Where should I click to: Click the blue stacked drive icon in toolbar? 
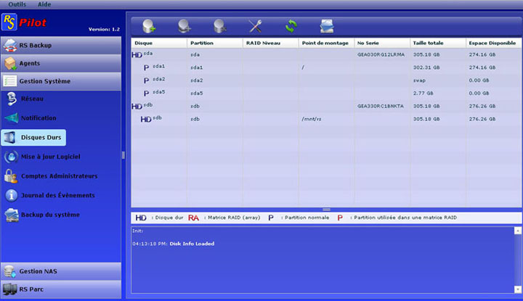tap(327, 26)
